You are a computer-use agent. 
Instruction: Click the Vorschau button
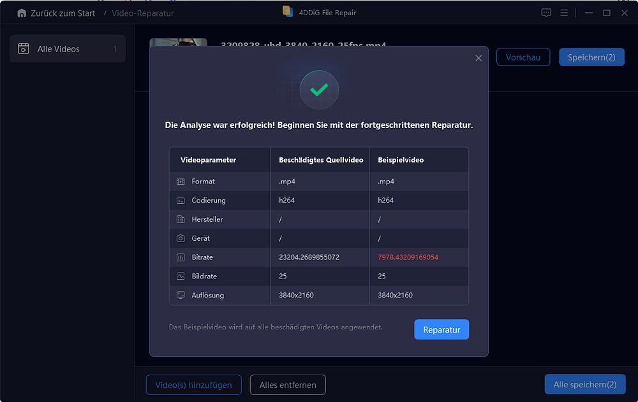(x=523, y=57)
